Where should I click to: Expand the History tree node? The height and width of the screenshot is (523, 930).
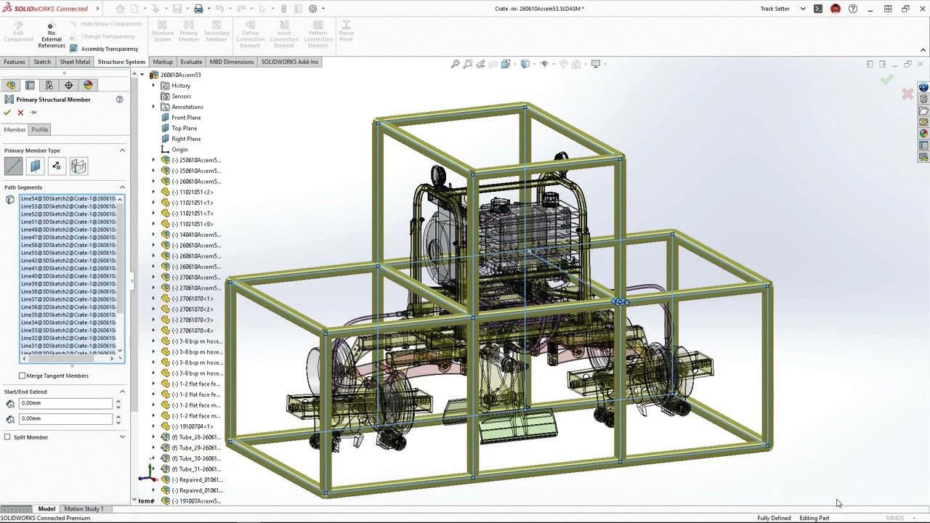click(x=153, y=86)
